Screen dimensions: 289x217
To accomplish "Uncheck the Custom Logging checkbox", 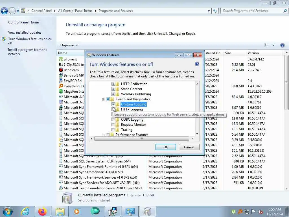I will (x=113, y=104).
